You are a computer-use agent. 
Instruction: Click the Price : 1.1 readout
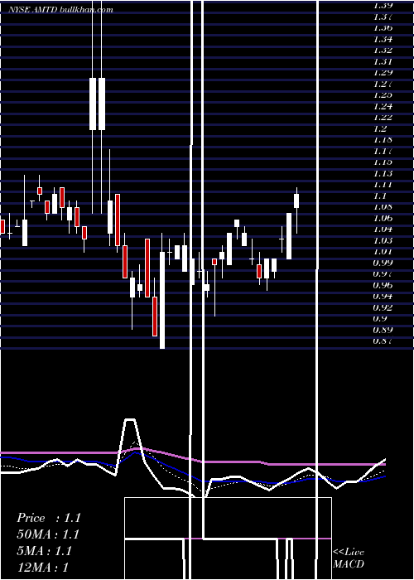[x=49, y=518]
